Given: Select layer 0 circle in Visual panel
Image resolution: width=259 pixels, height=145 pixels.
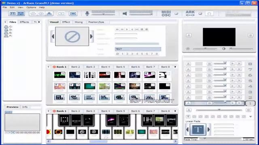Looking at the screenshot, I should click(117, 54).
